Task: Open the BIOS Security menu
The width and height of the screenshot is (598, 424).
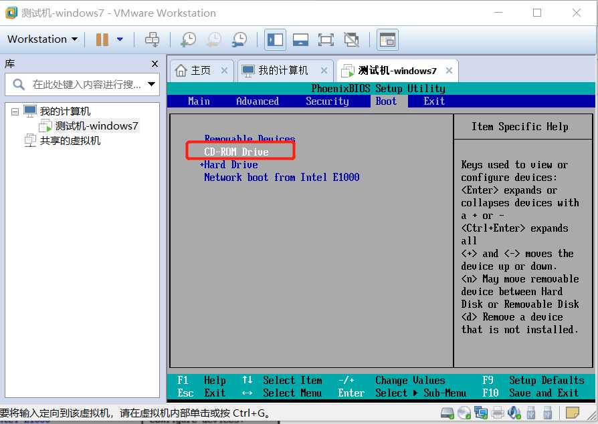Action: coord(327,101)
